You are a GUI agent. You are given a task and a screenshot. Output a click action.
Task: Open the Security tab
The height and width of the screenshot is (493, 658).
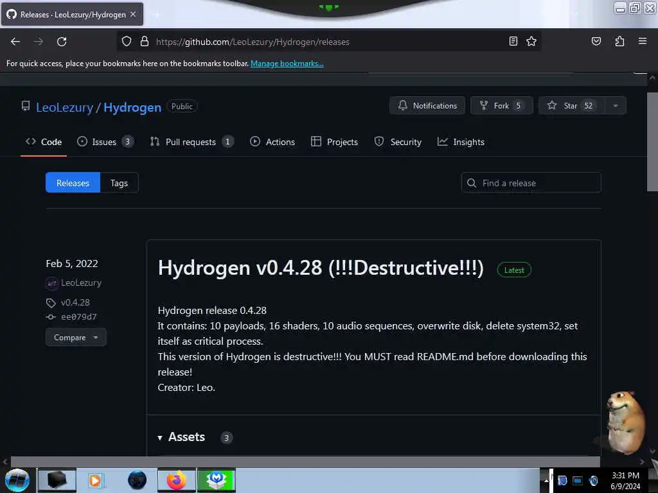point(398,142)
